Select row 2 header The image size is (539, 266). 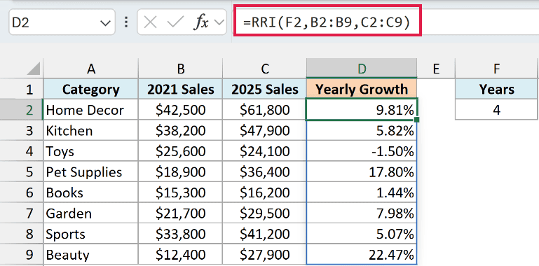click(x=22, y=110)
